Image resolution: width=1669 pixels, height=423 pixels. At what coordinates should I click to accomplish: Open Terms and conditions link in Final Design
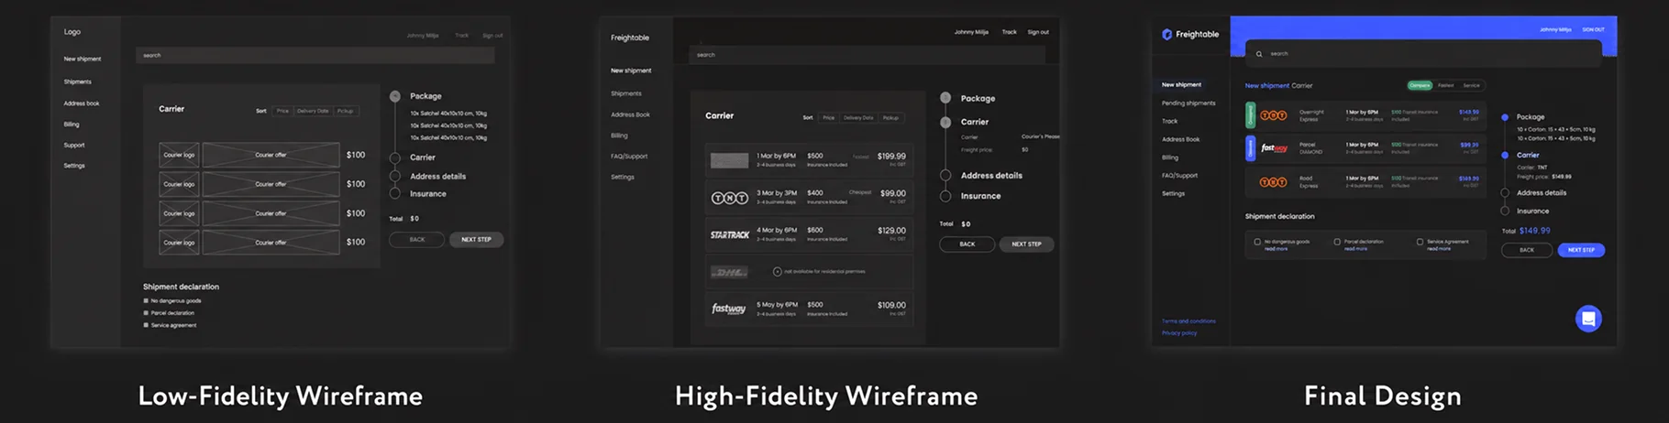pyautogui.click(x=1188, y=321)
